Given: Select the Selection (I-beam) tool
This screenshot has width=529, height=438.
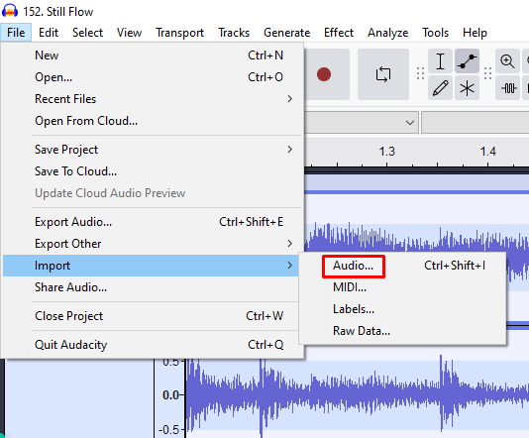Looking at the screenshot, I should click(x=440, y=61).
